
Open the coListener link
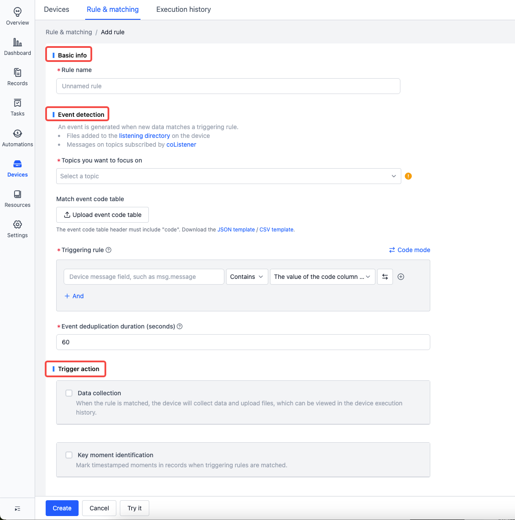pyautogui.click(x=181, y=144)
